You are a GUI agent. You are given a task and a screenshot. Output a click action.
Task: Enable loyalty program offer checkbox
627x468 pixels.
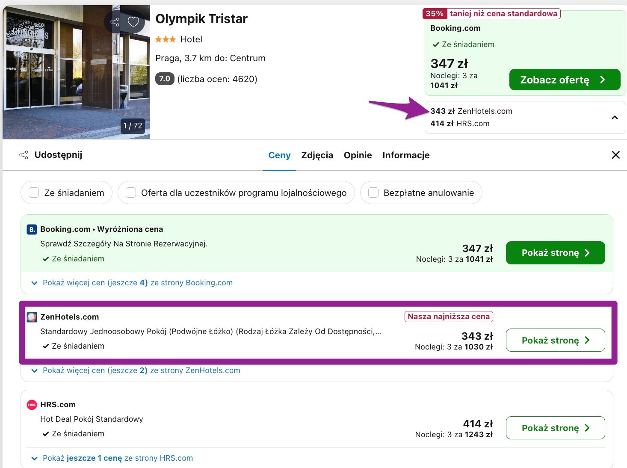[x=131, y=193]
